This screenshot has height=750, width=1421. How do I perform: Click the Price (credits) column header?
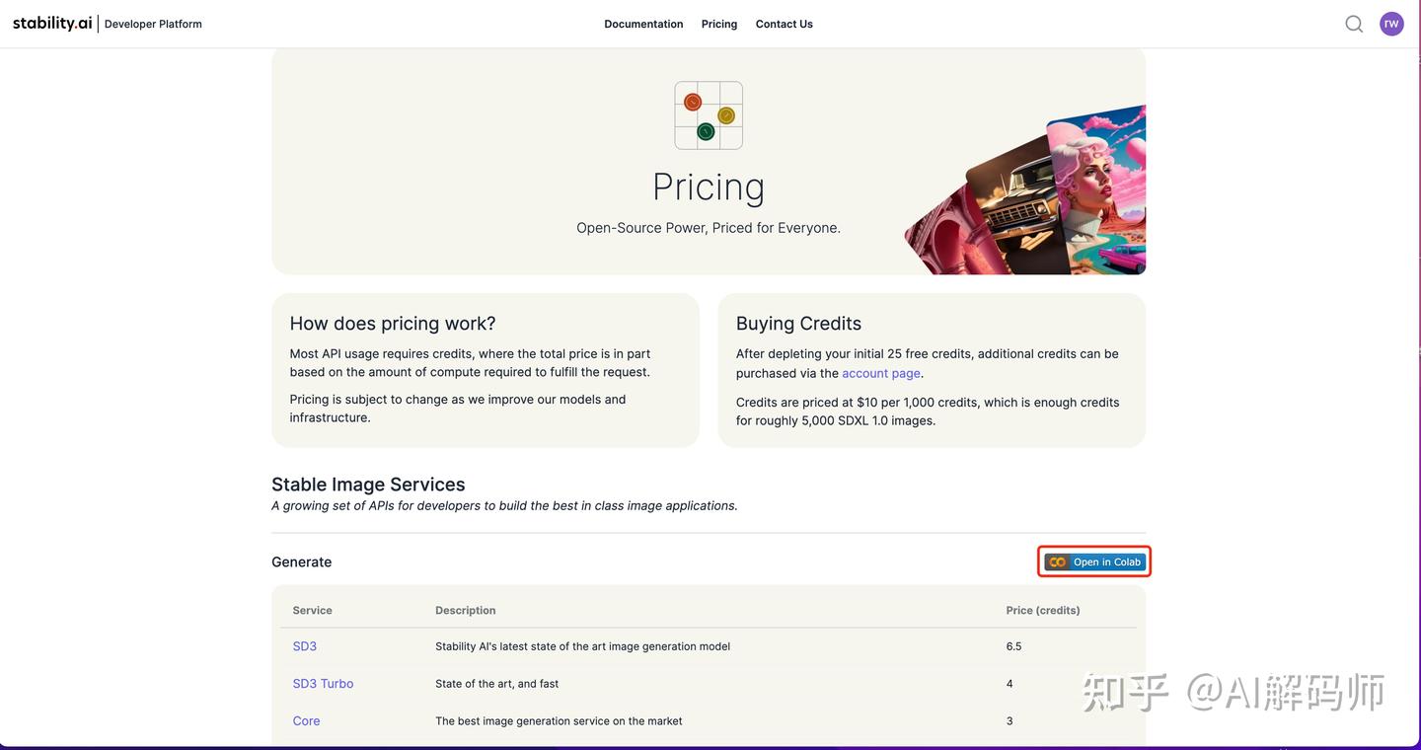click(x=1042, y=610)
